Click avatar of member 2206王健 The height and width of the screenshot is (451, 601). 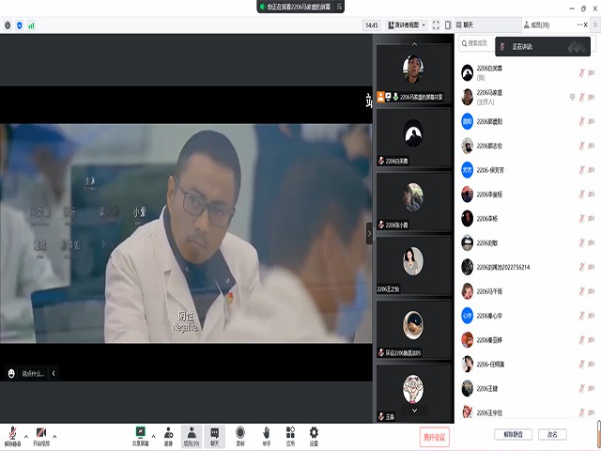(468, 388)
